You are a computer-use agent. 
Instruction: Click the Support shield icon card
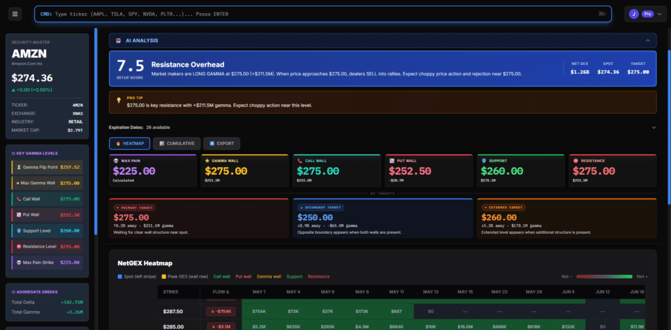click(x=484, y=160)
